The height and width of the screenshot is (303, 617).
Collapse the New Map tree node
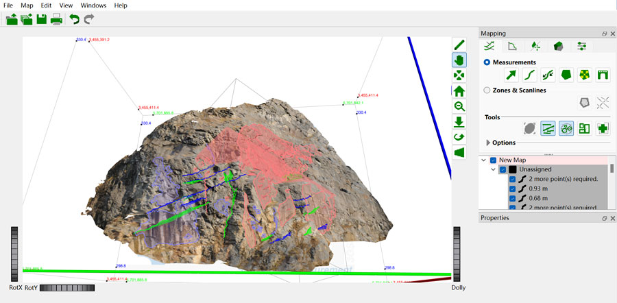484,160
